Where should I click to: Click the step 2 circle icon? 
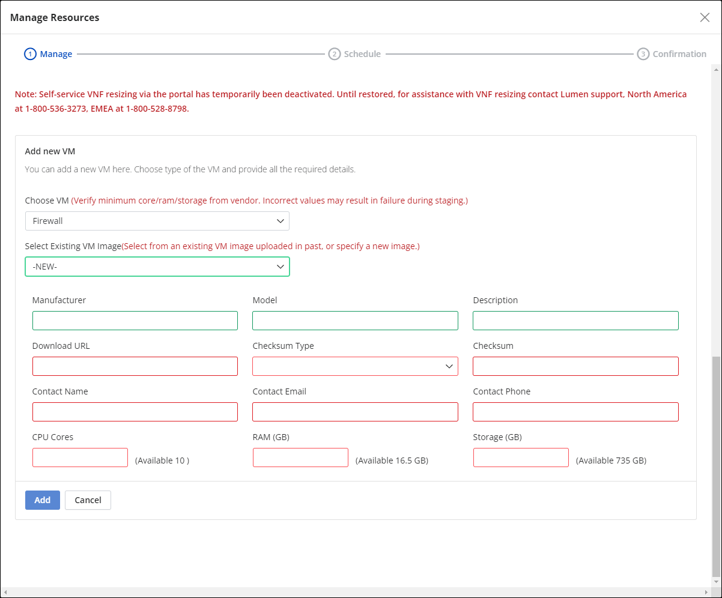coord(335,54)
